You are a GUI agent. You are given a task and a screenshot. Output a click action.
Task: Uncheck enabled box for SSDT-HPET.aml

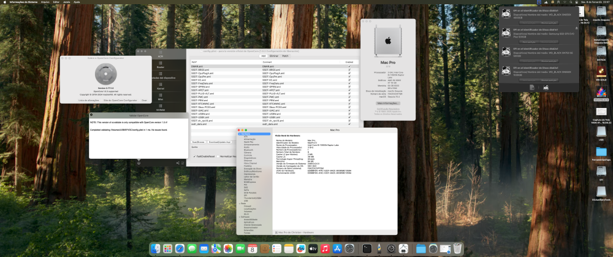coord(349,90)
